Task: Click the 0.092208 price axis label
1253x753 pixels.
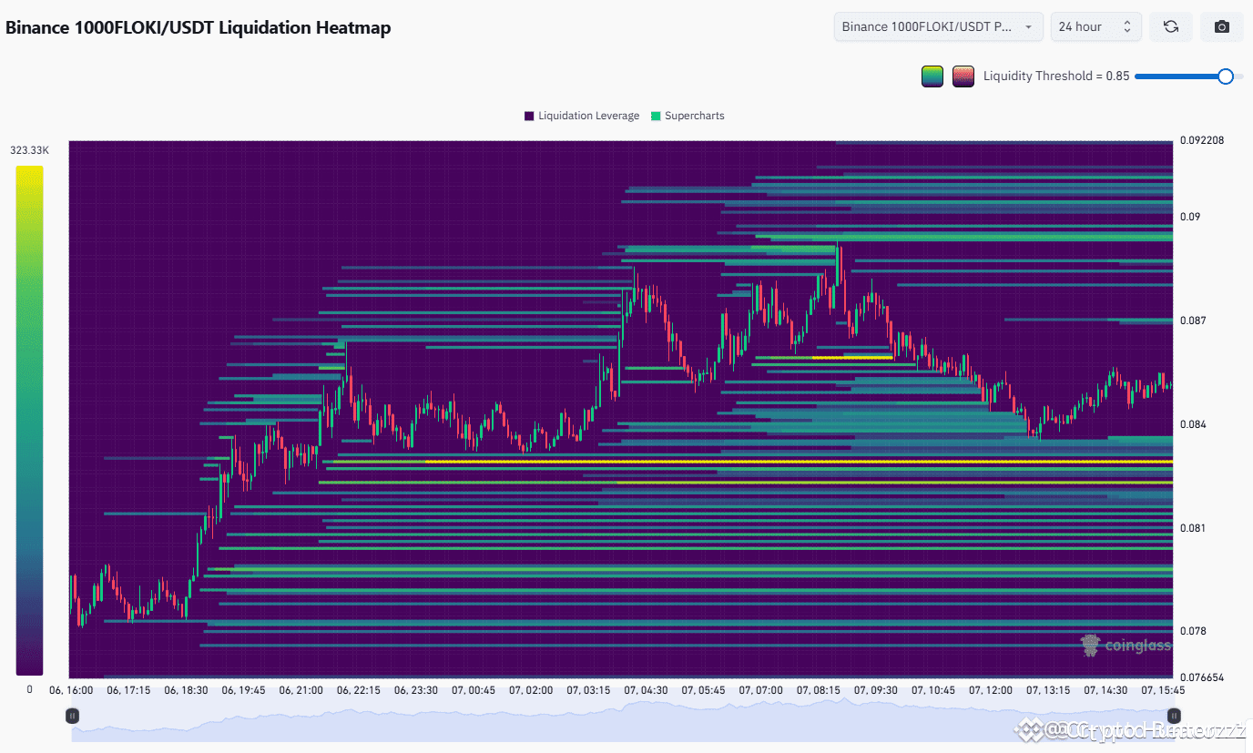Action: 1202,140
